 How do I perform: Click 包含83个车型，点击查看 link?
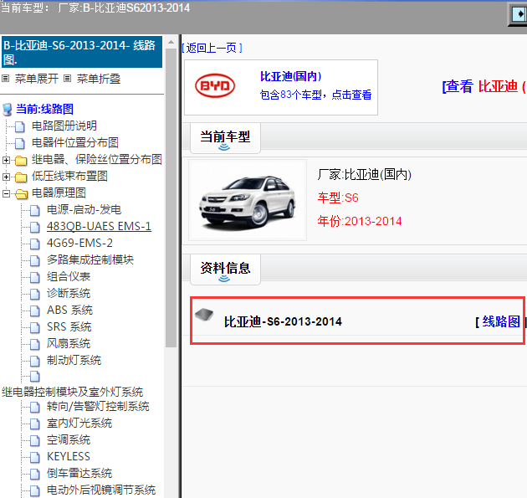316,95
